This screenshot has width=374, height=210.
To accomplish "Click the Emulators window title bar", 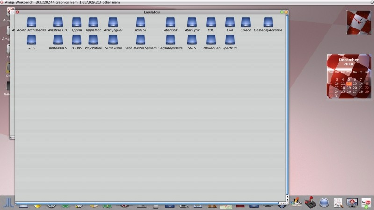I will tap(152, 12).
